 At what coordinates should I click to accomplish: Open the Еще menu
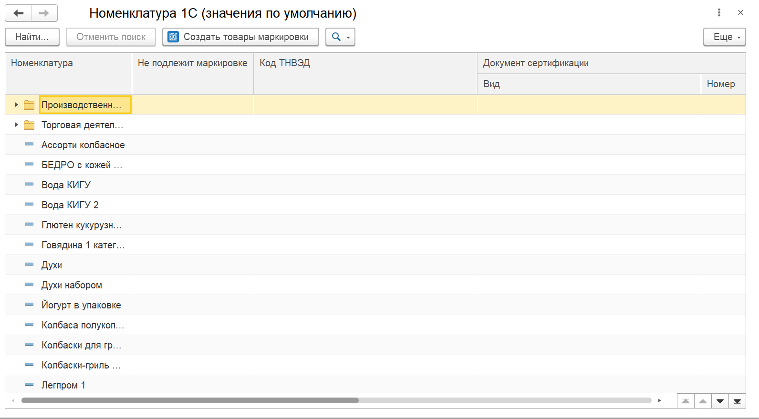pos(724,37)
